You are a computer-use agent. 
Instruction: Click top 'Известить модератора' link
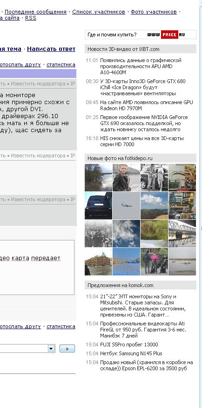38,84
